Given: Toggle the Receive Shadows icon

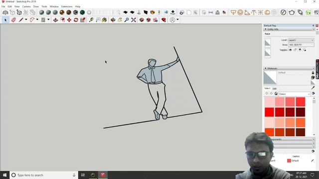Looking at the screenshot, I should [300, 50].
